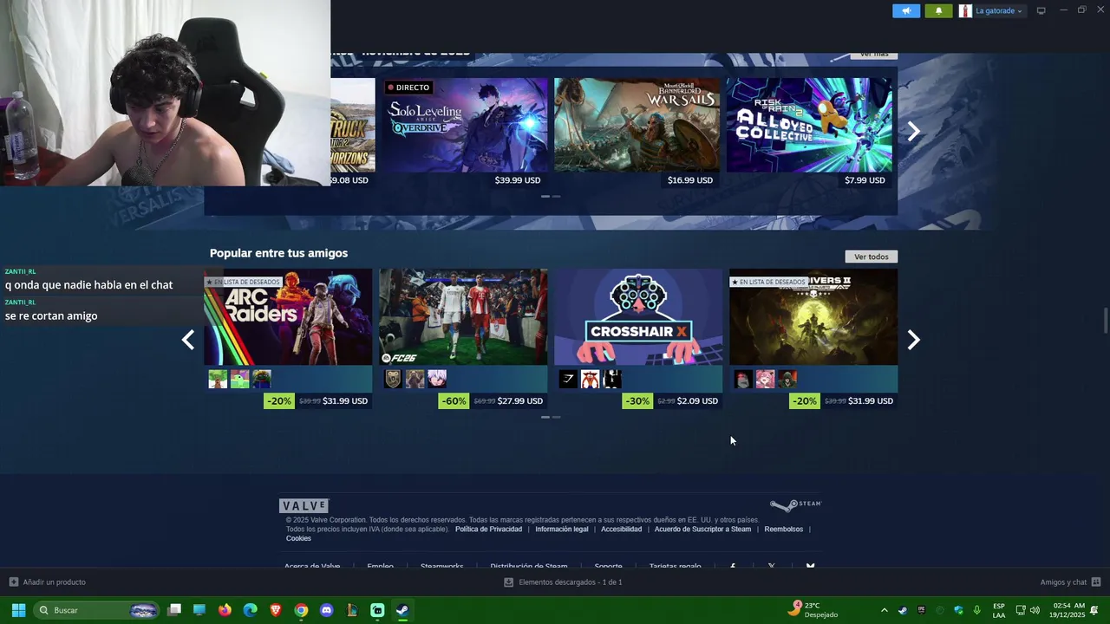The height and width of the screenshot is (624, 1110).
Task: Open the Solo Leveling Overdrive game card
Action: pos(467,126)
